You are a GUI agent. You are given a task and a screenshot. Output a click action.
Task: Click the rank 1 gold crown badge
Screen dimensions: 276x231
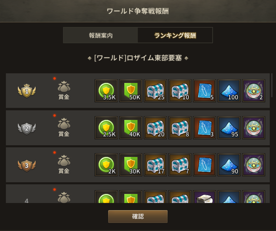coord(27,91)
